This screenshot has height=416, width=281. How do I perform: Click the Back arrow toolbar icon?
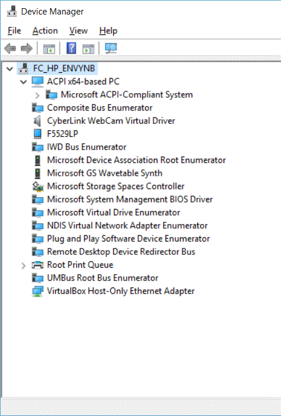(x=10, y=48)
